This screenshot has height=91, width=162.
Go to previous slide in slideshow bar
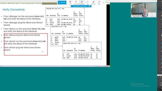(x=96, y=66)
